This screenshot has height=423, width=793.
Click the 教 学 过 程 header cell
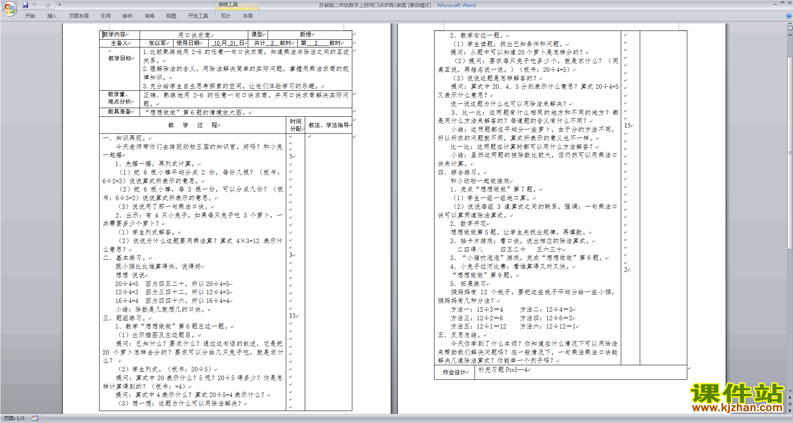pos(193,125)
